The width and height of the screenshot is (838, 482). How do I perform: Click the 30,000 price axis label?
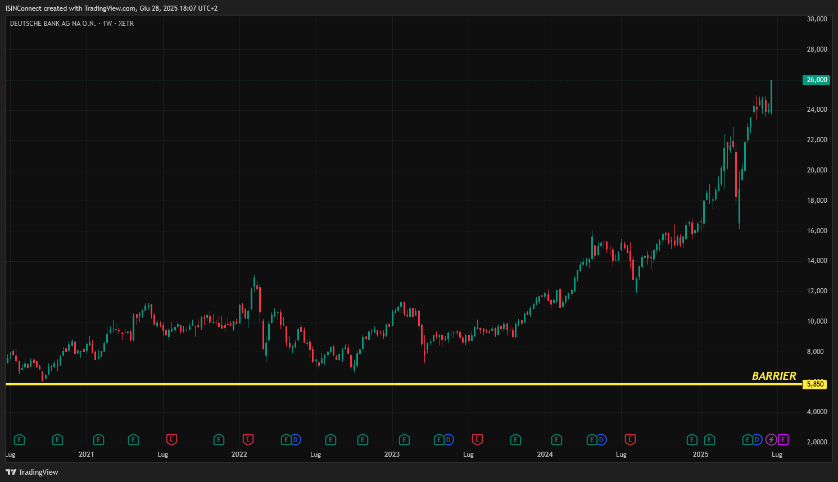coord(817,19)
